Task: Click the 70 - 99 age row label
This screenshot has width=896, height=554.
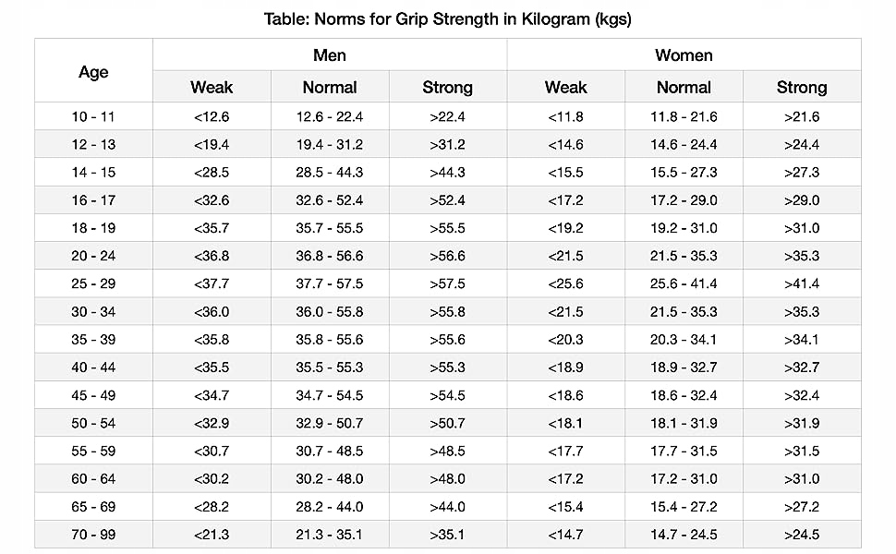Action: pyautogui.click(x=93, y=535)
